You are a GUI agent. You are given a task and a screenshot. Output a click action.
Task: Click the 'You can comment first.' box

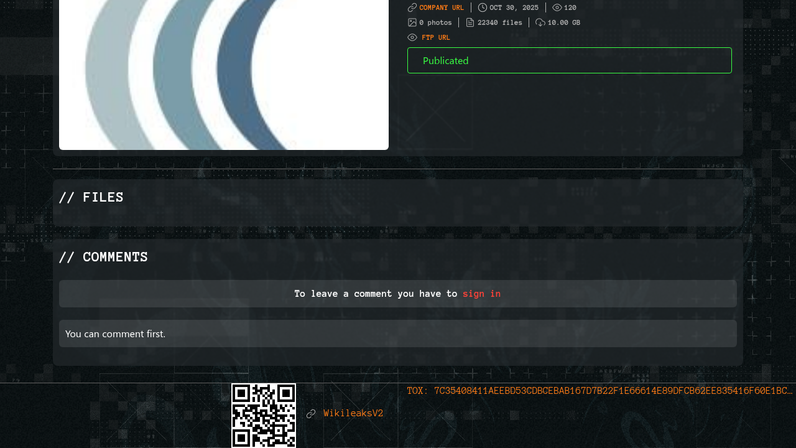(397, 334)
